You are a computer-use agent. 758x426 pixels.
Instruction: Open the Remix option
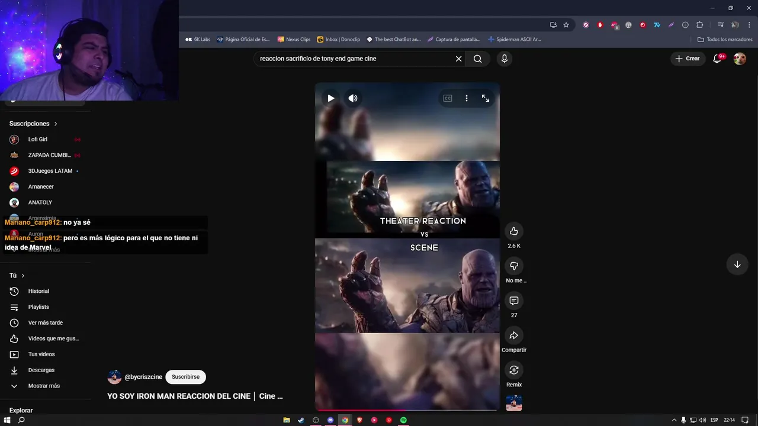[514, 370]
